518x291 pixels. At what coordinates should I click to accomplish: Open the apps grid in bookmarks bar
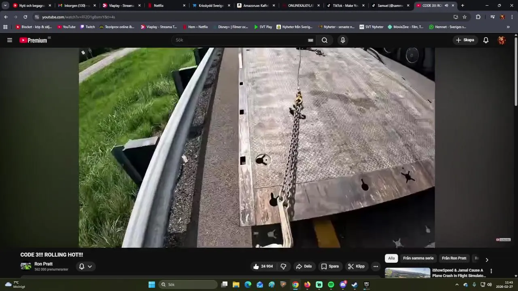tap(5, 27)
